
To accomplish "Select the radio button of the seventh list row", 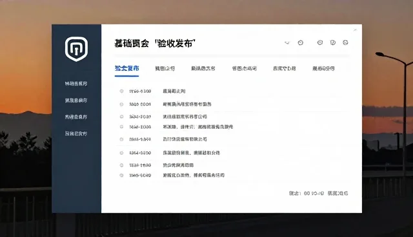I will pos(121,166).
